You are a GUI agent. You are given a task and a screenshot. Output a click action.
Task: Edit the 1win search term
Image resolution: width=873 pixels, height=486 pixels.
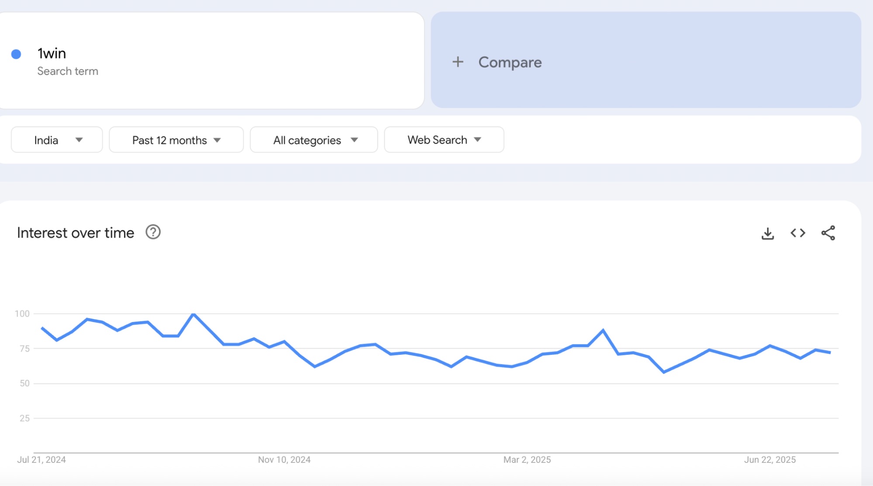(x=52, y=53)
